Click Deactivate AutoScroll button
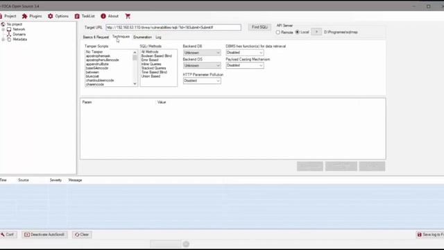 pos(44,235)
